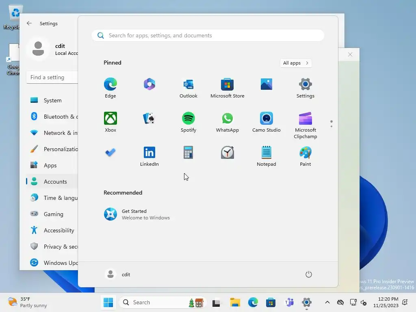Launch Notepad from pinned apps

266,156
